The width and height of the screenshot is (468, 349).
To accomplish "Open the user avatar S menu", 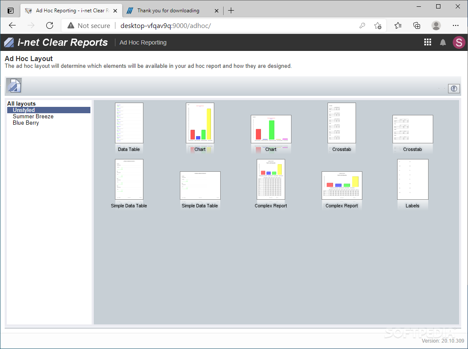I will (459, 42).
